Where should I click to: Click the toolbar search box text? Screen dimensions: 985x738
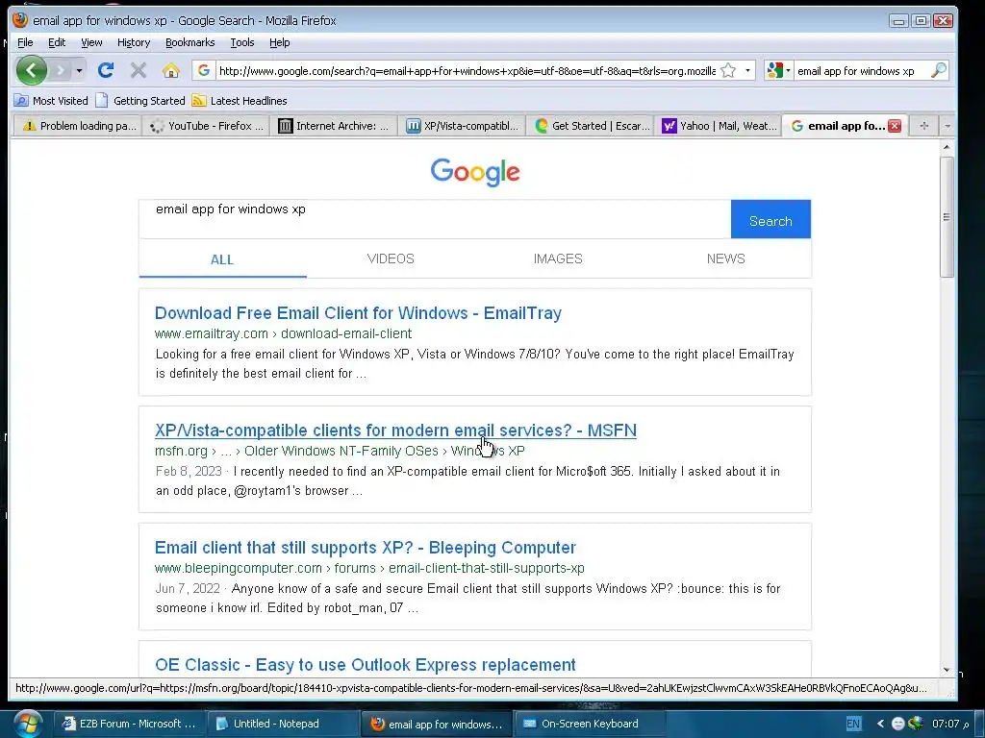tap(855, 71)
